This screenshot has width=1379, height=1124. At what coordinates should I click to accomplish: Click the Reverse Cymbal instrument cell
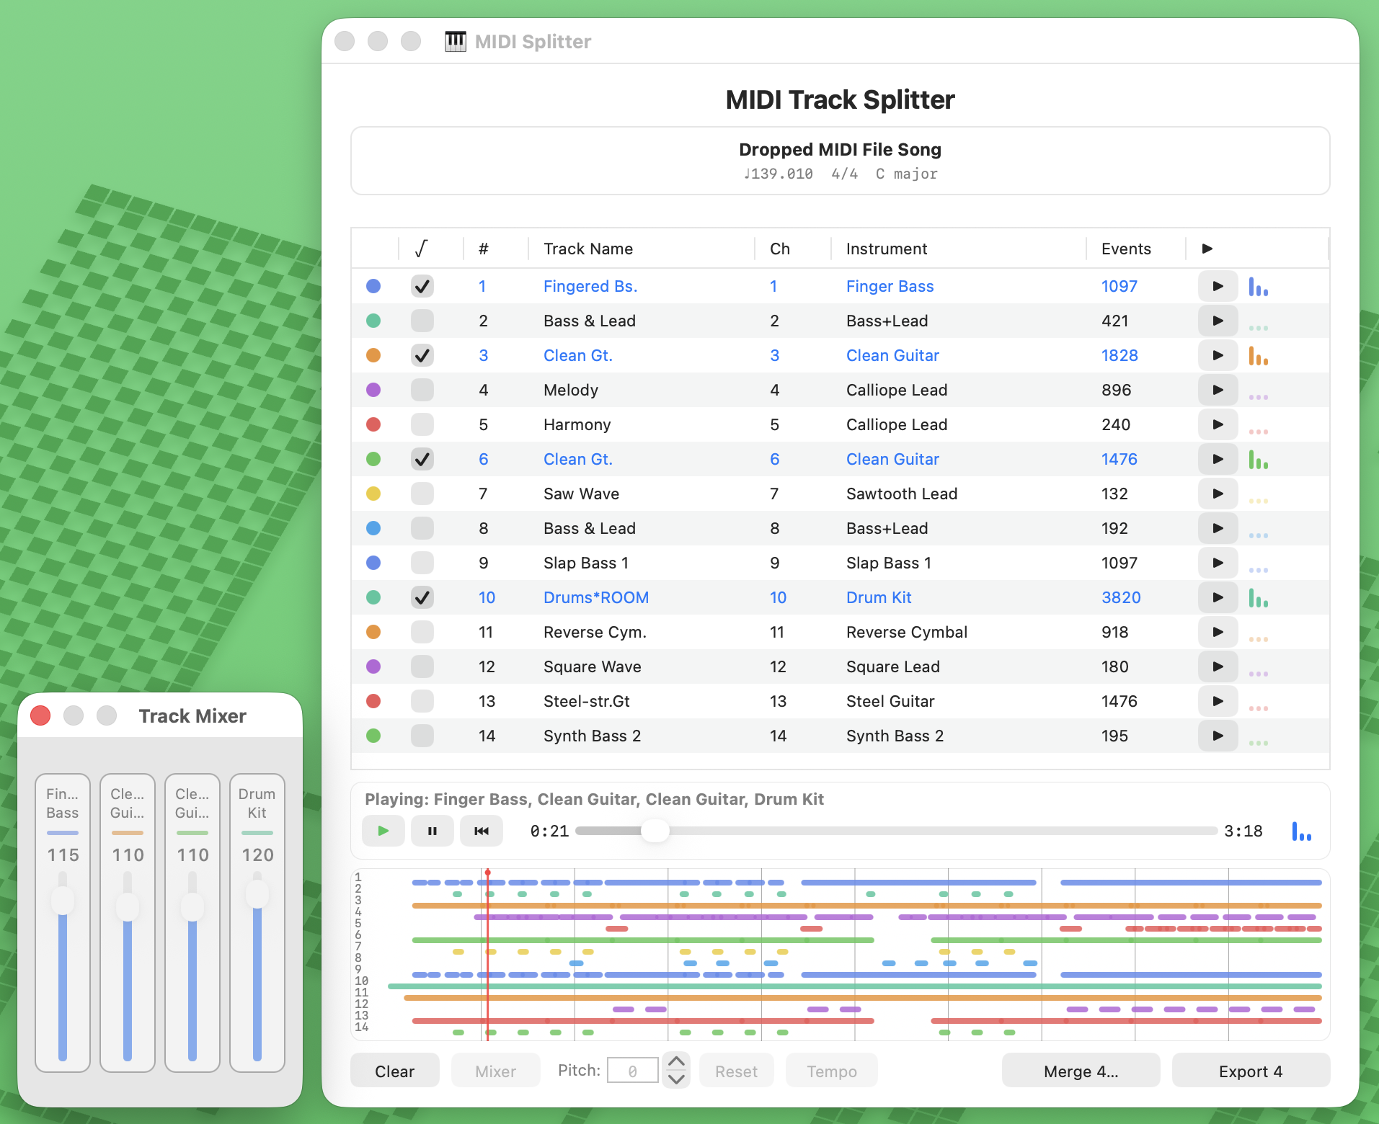click(906, 632)
